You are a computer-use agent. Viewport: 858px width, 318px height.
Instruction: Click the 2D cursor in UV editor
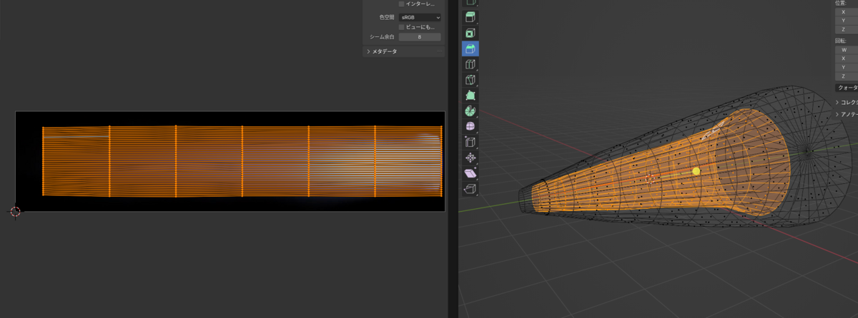(x=16, y=211)
